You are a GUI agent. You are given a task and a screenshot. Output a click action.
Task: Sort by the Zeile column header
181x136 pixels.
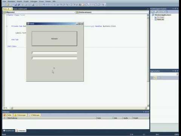[118, 118]
